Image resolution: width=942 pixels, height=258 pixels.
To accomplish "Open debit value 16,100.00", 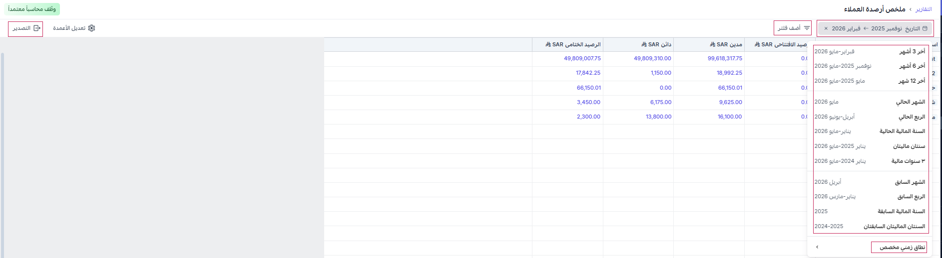I will 730,117.
